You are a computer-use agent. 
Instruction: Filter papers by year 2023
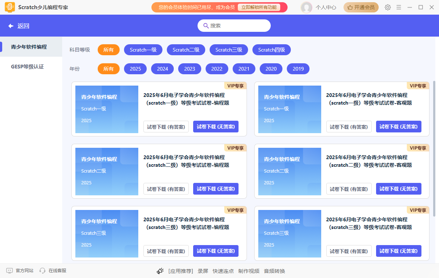[x=190, y=68]
